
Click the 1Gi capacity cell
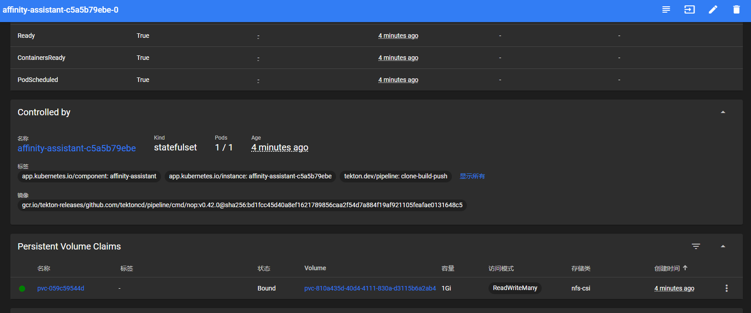pyautogui.click(x=446, y=288)
